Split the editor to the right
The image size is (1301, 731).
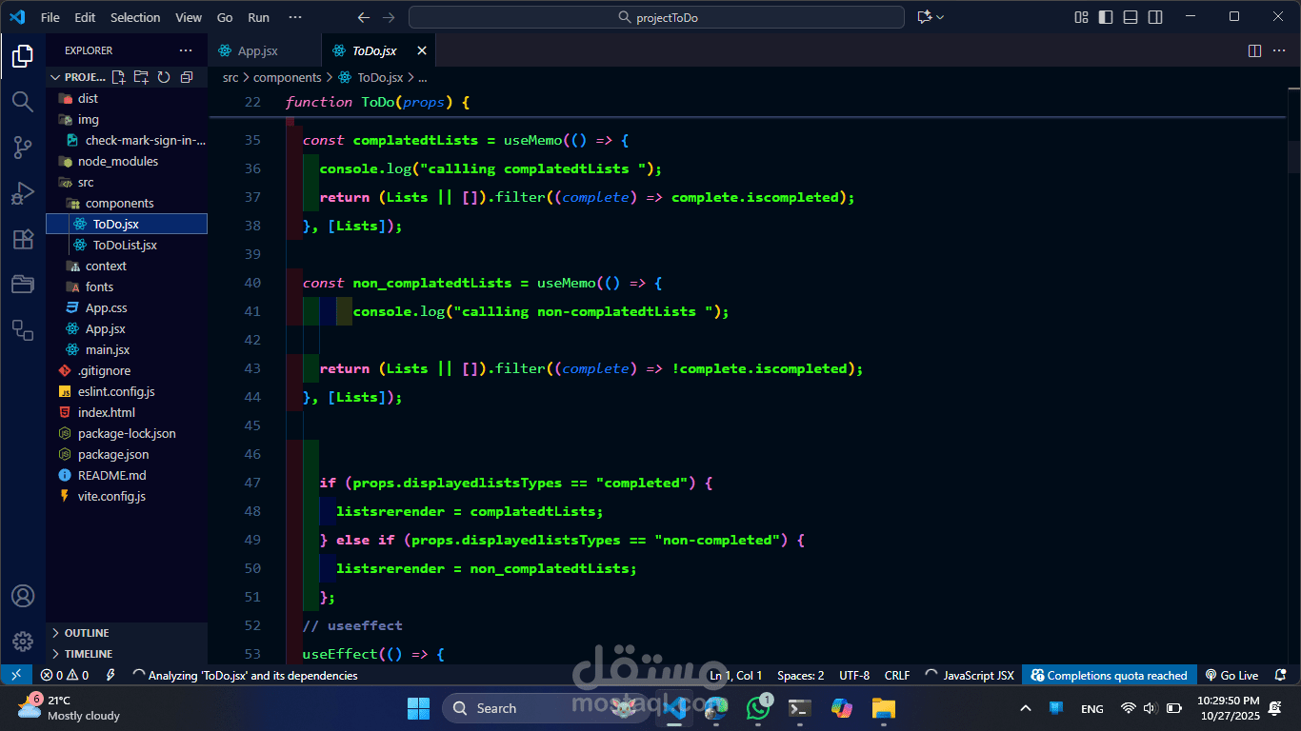(x=1254, y=50)
